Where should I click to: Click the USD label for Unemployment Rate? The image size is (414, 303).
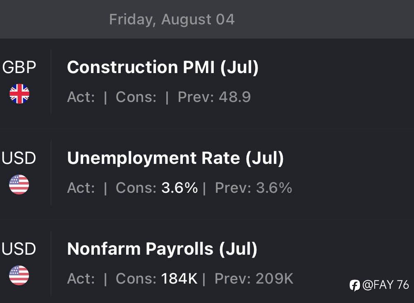pos(19,158)
